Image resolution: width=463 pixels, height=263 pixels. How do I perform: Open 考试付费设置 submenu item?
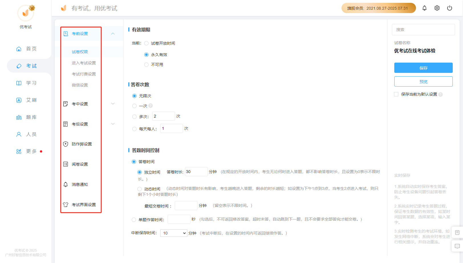click(84, 74)
